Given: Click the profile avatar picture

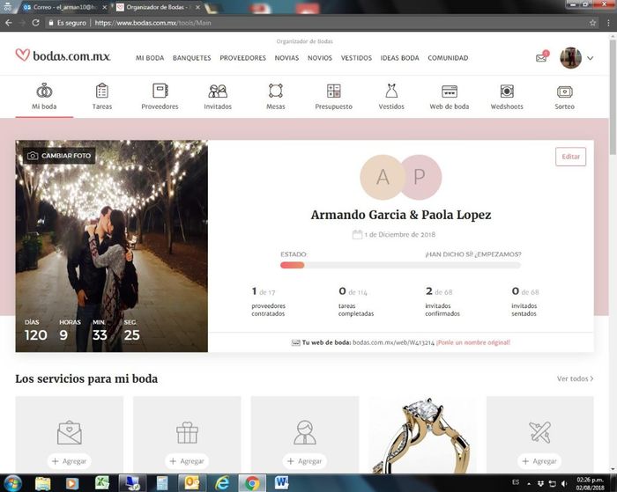Looking at the screenshot, I should point(570,58).
